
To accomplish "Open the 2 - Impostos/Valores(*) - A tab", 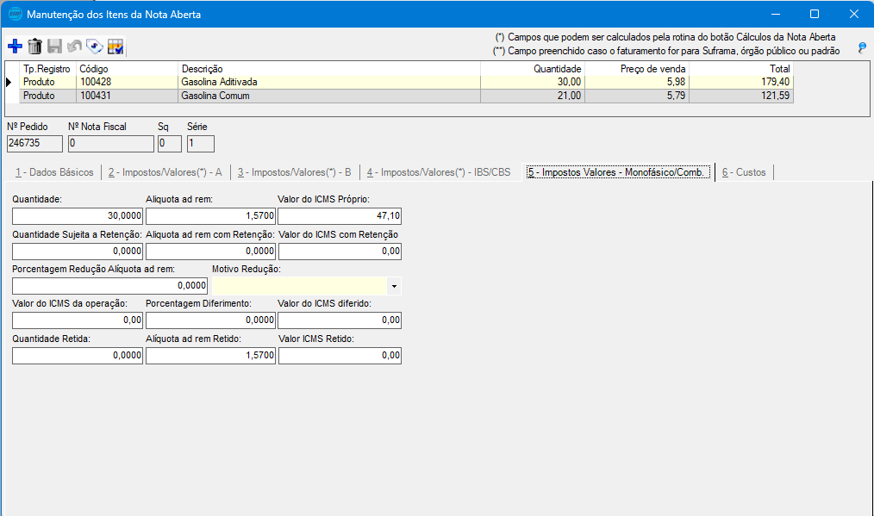I will pyautogui.click(x=165, y=172).
